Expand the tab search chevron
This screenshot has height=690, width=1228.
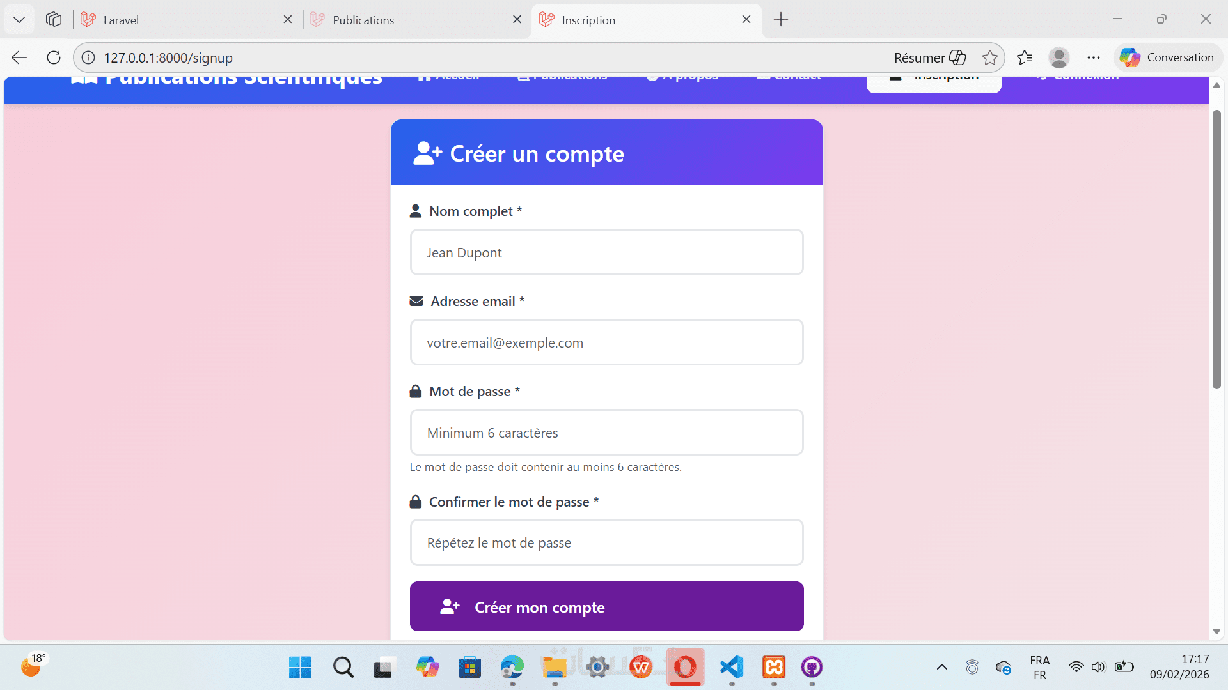pyautogui.click(x=19, y=20)
